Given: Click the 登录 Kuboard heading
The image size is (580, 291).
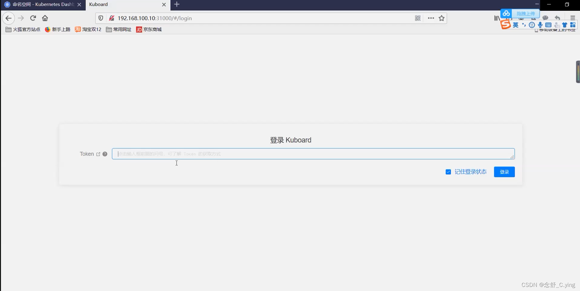Looking at the screenshot, I should click(x=291, y=140).
